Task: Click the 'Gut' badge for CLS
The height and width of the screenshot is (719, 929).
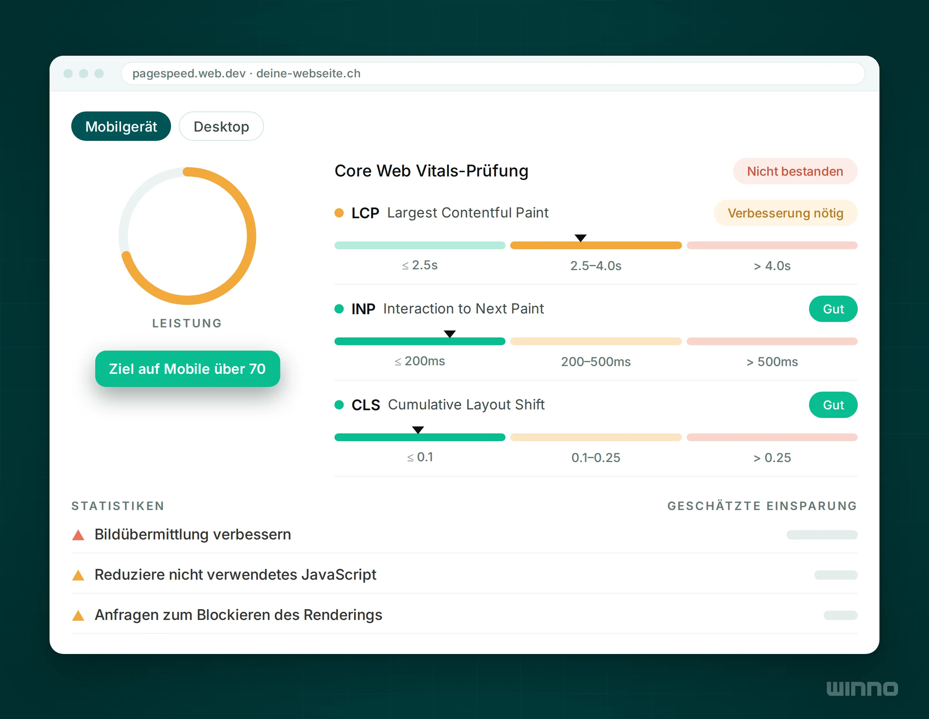Action: pos(833,405)
